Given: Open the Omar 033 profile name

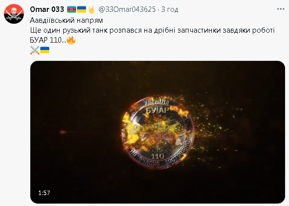Looking at the screenshot, I should [47, 9].
